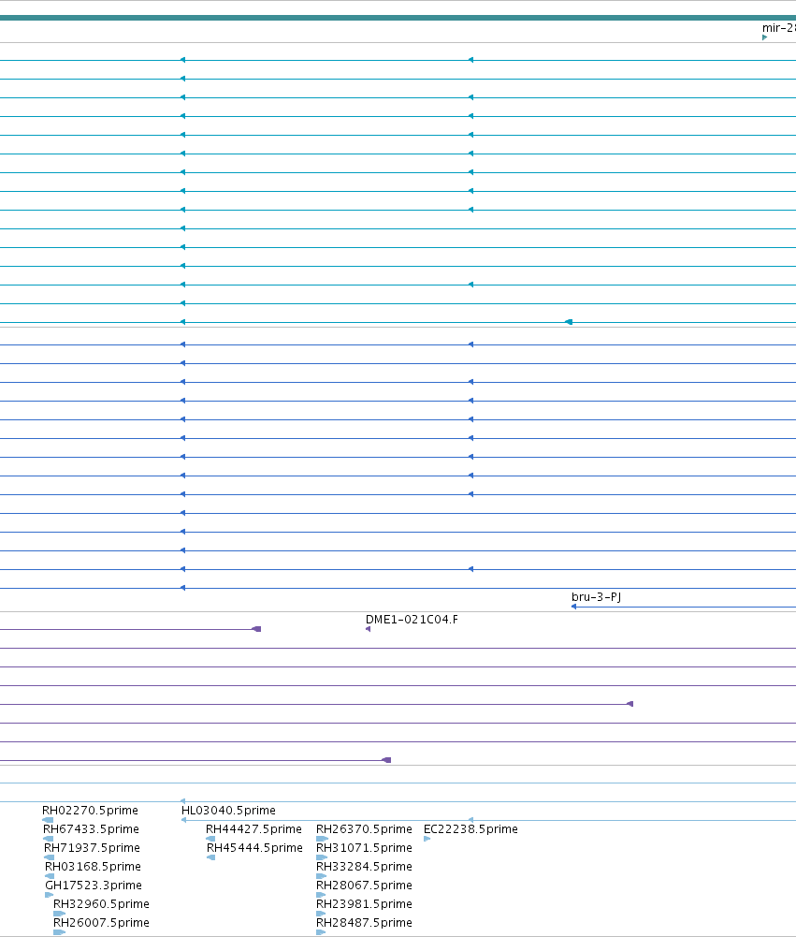Select the arrow glyph under GH17523.3prime

49,895
